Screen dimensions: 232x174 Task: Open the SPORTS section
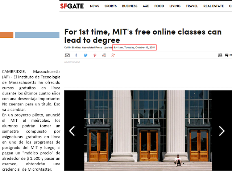pyautogui.click(x=111, y=6)
